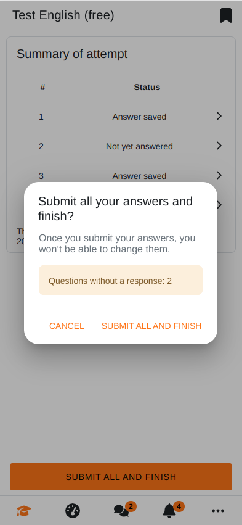Click the Questions without a response notice
This screenshot has width=242, height=525.
(x=121, y=280)
